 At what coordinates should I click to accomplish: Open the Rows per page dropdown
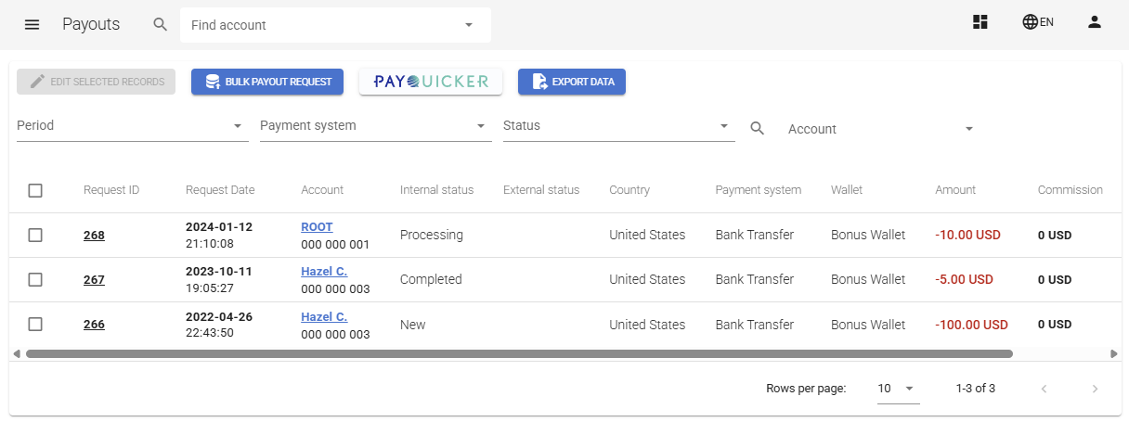tap(898, 389)
